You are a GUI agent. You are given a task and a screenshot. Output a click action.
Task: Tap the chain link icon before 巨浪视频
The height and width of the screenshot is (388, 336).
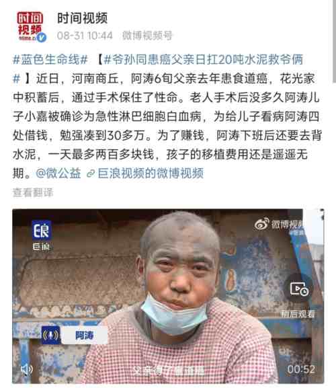point(91,173)
